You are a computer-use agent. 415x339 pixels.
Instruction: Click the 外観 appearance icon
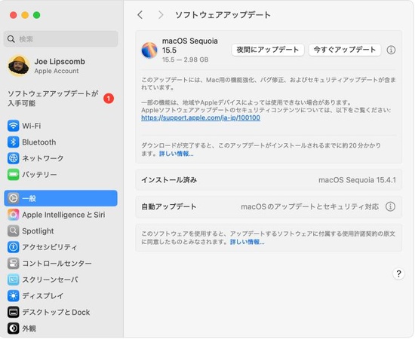point(14,328)
